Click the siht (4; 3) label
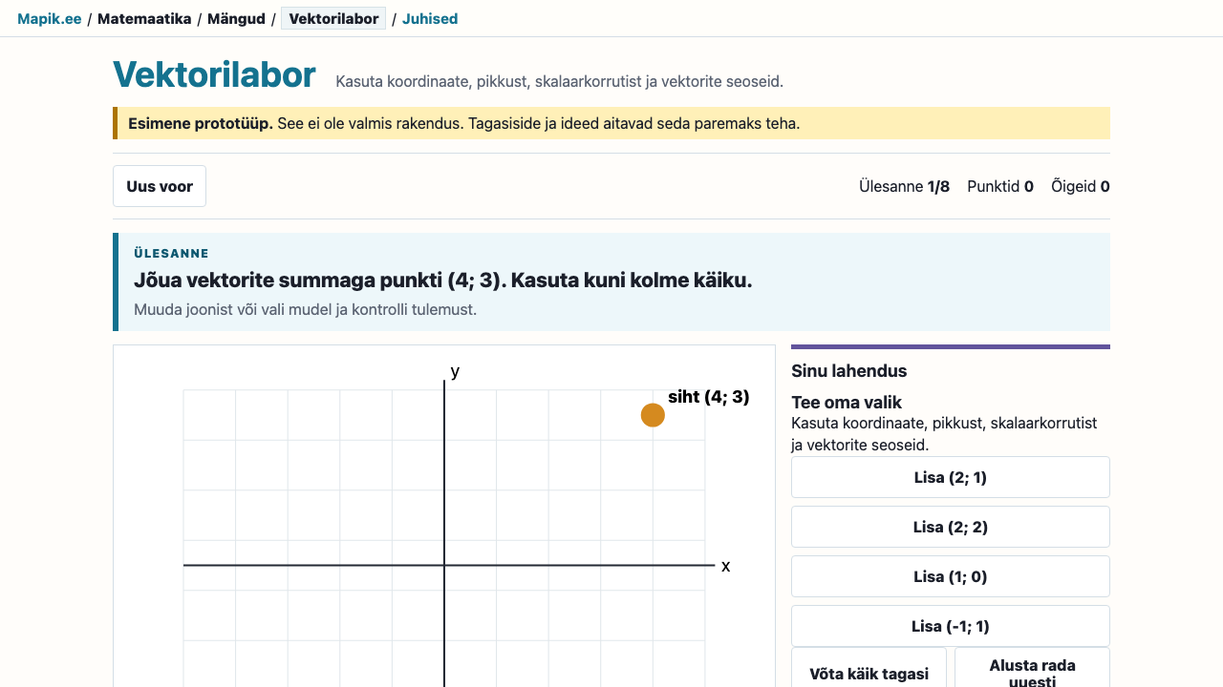 (709, 397)
